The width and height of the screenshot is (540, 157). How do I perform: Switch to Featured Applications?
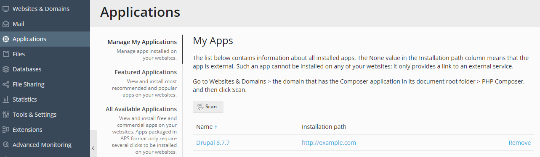pyautogui.click(x=146, y=72)
